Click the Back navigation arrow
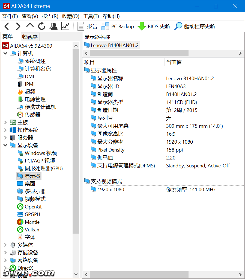The image size is (245, 279). tap(7, 26)
